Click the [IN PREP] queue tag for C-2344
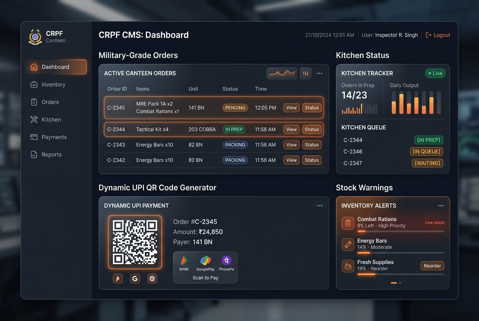This screenshot has height=321, width=479. 429,140
